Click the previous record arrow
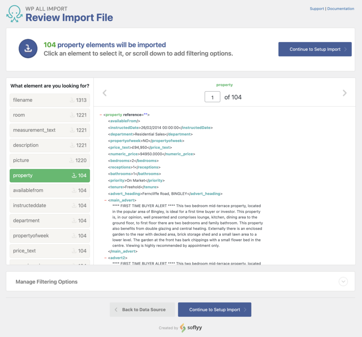The width and height of the screenshot is (362, 337). click(x=105, y=93)
